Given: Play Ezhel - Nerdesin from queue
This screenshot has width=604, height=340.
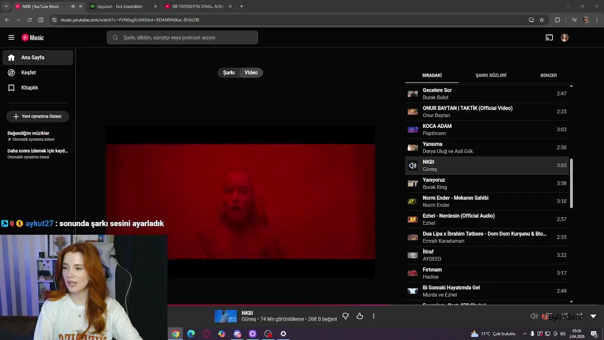Looking at the screenshot, I should point(487,219).
